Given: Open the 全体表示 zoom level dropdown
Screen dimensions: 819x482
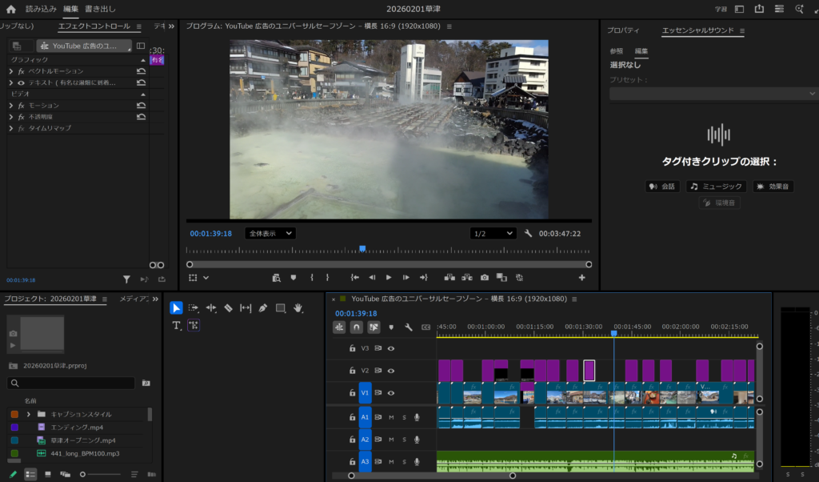Looking at the screenshot, I should tap(270, 233).
